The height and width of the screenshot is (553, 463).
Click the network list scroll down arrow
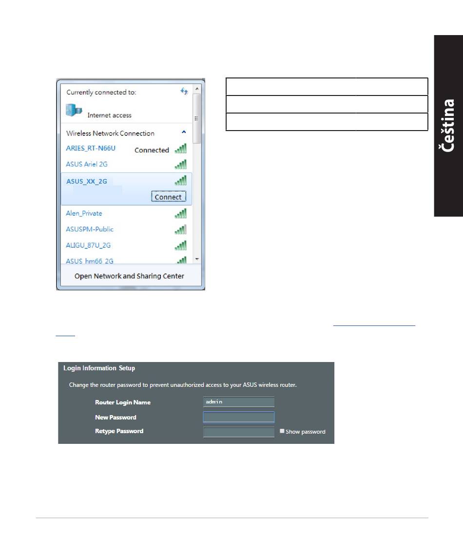(197, 259)
